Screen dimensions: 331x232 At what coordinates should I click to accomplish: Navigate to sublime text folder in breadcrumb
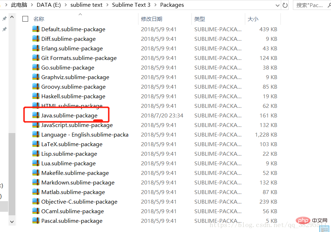pyautogui.click(x=86, y=5)
